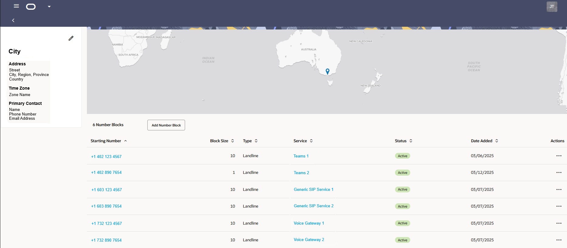Open actions menu for +1 732 890 7654
567x248 pixels.
pyautogui.click(x=559, y=240)
